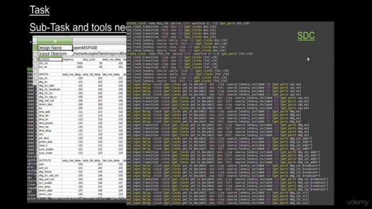Click the frequency column label
The height and width of the screenshot is (209, 372).
click(68, 59)
